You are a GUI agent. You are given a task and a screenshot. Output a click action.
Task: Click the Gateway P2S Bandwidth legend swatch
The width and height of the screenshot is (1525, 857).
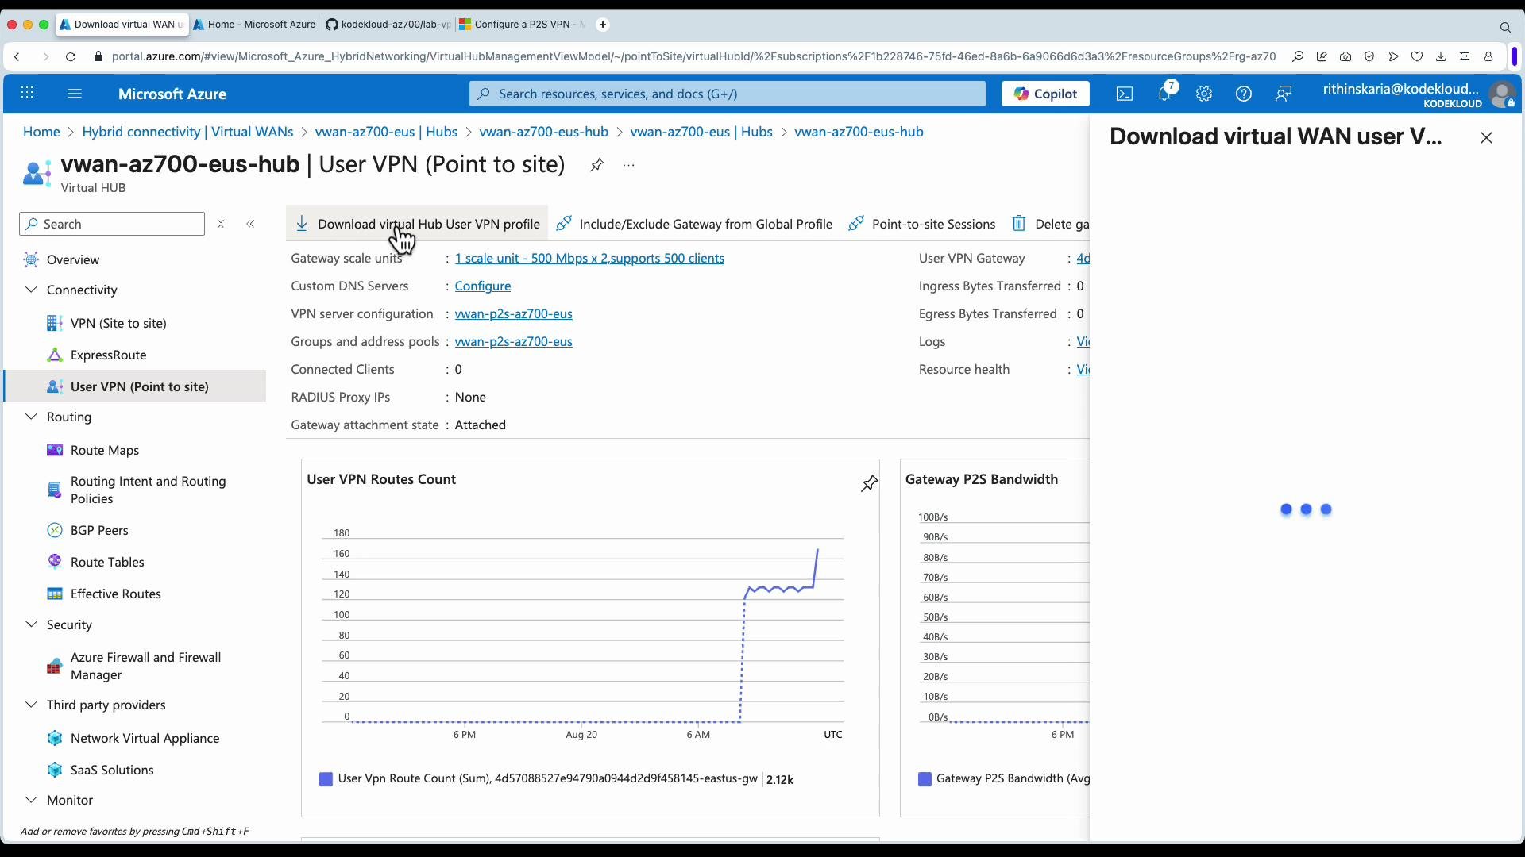coord(925,779)
